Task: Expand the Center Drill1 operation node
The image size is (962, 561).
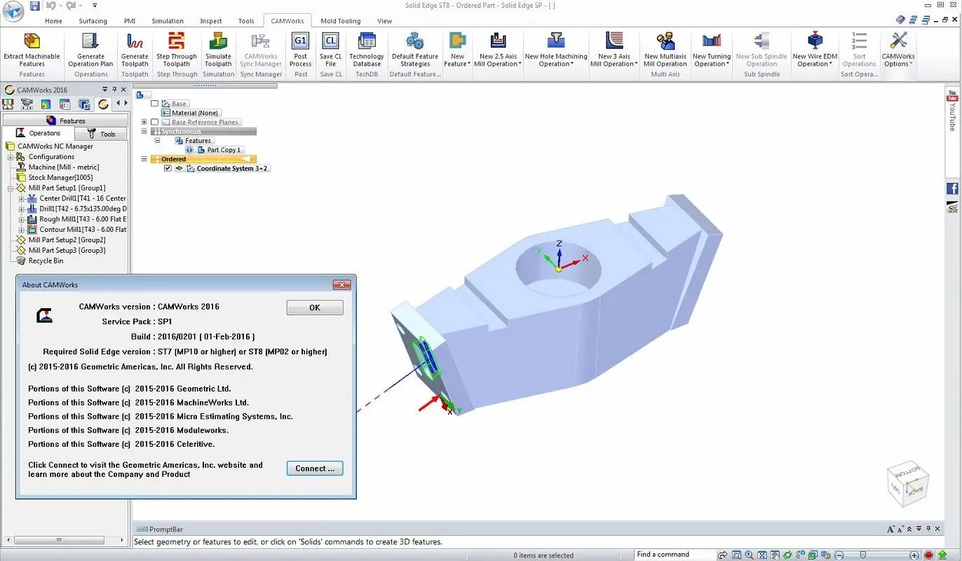Action: [22, 199]
